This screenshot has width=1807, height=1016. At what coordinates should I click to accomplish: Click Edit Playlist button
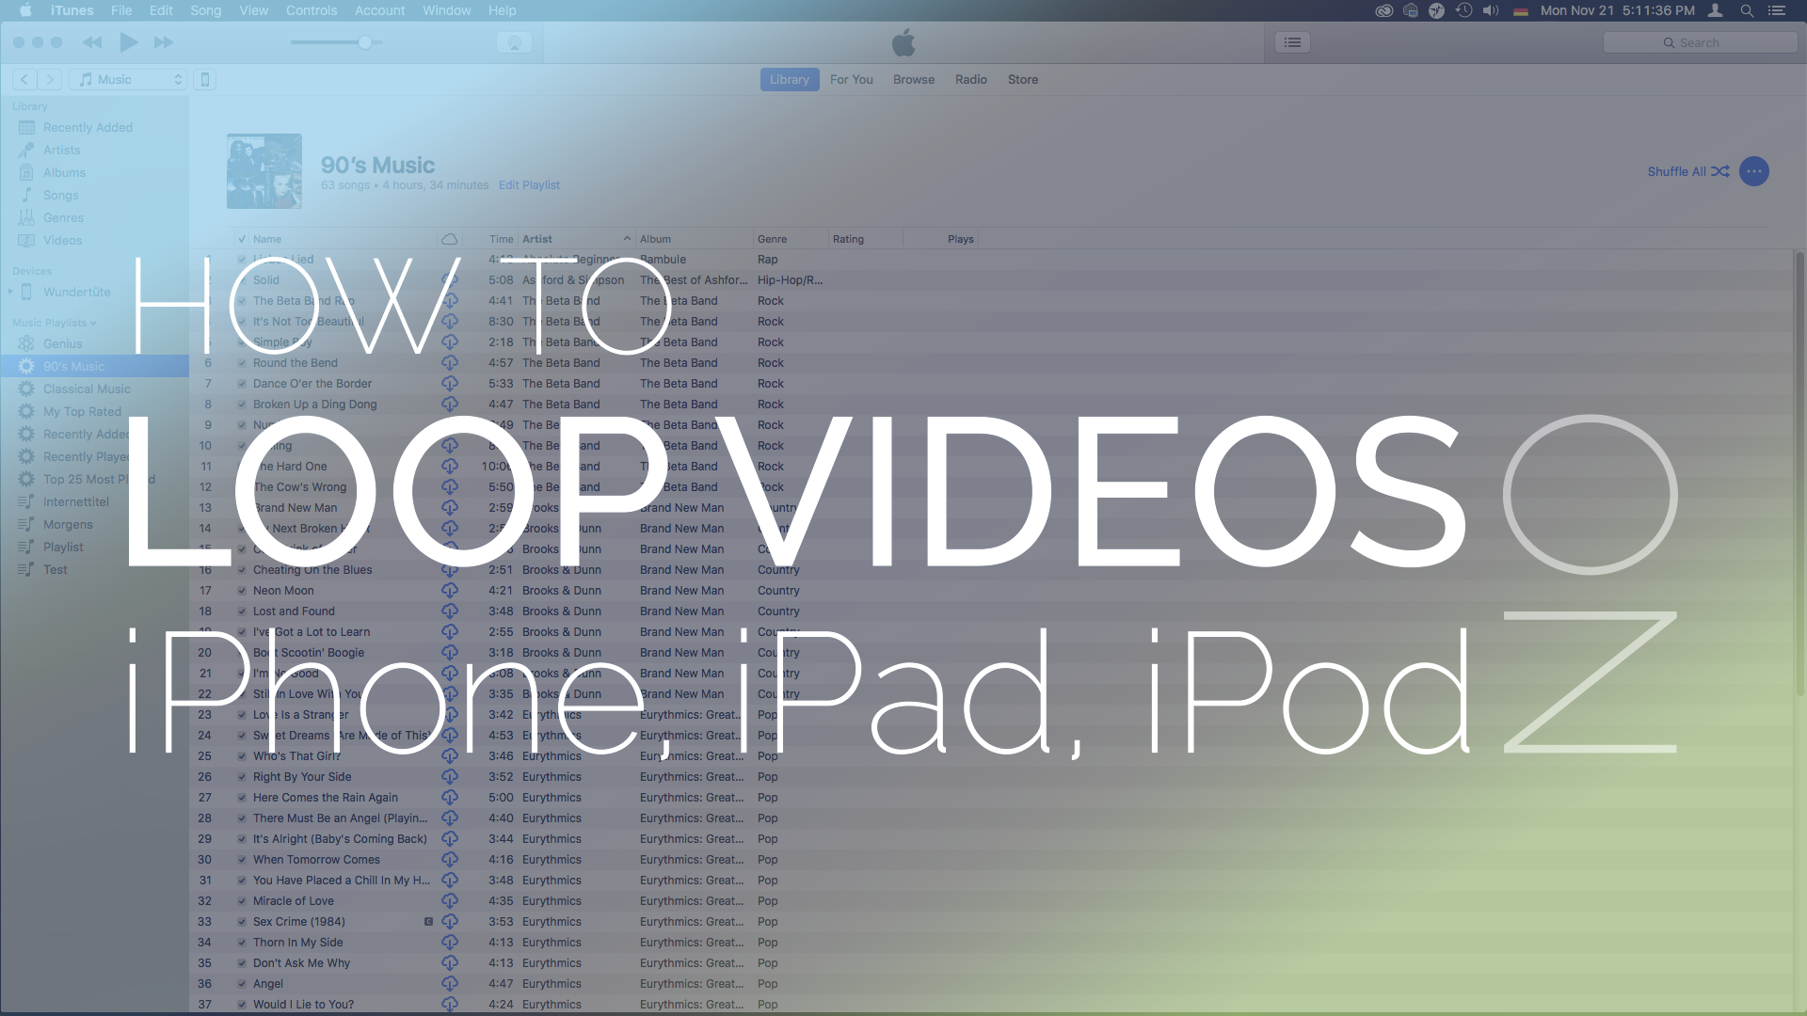(x=529, y=183)
